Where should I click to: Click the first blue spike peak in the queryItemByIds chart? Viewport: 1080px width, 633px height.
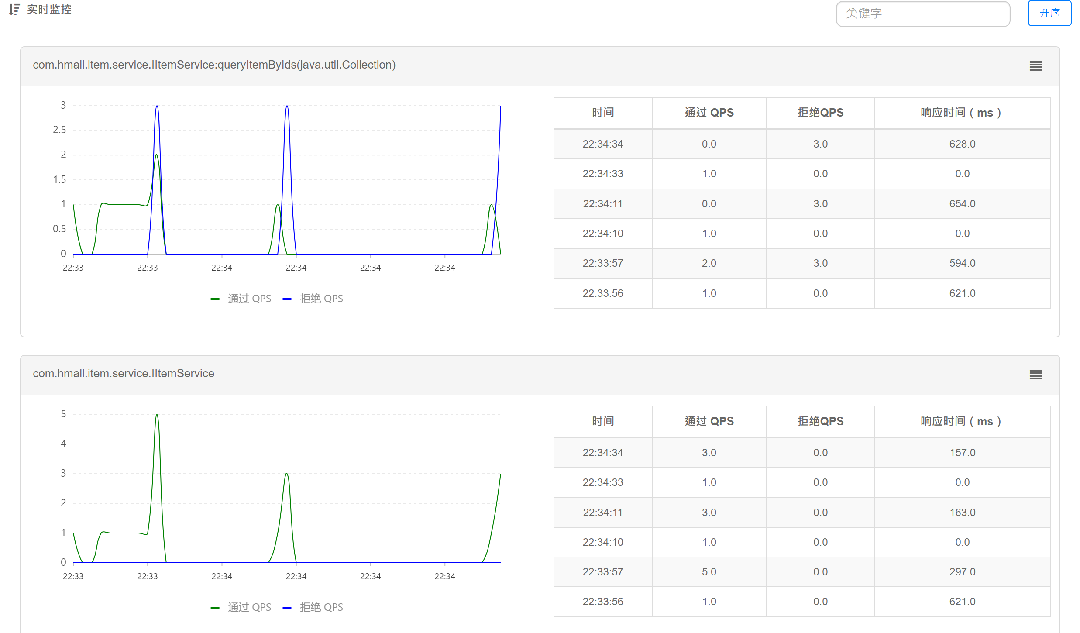[x=157, y=106]
